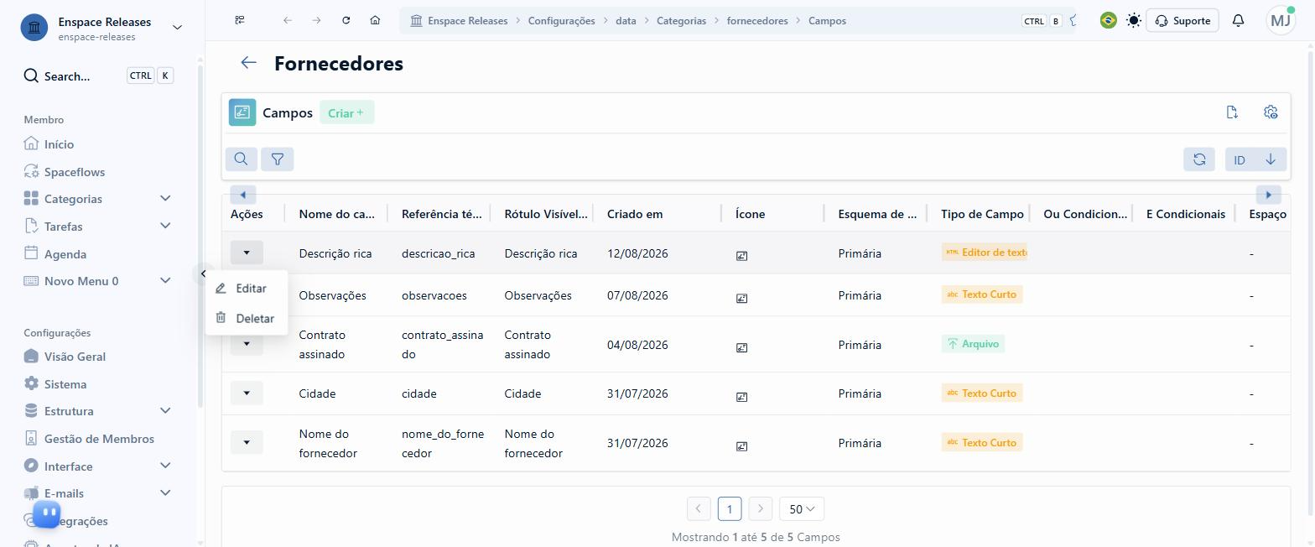Open MJ user avatar menu

coord(1281,20)
